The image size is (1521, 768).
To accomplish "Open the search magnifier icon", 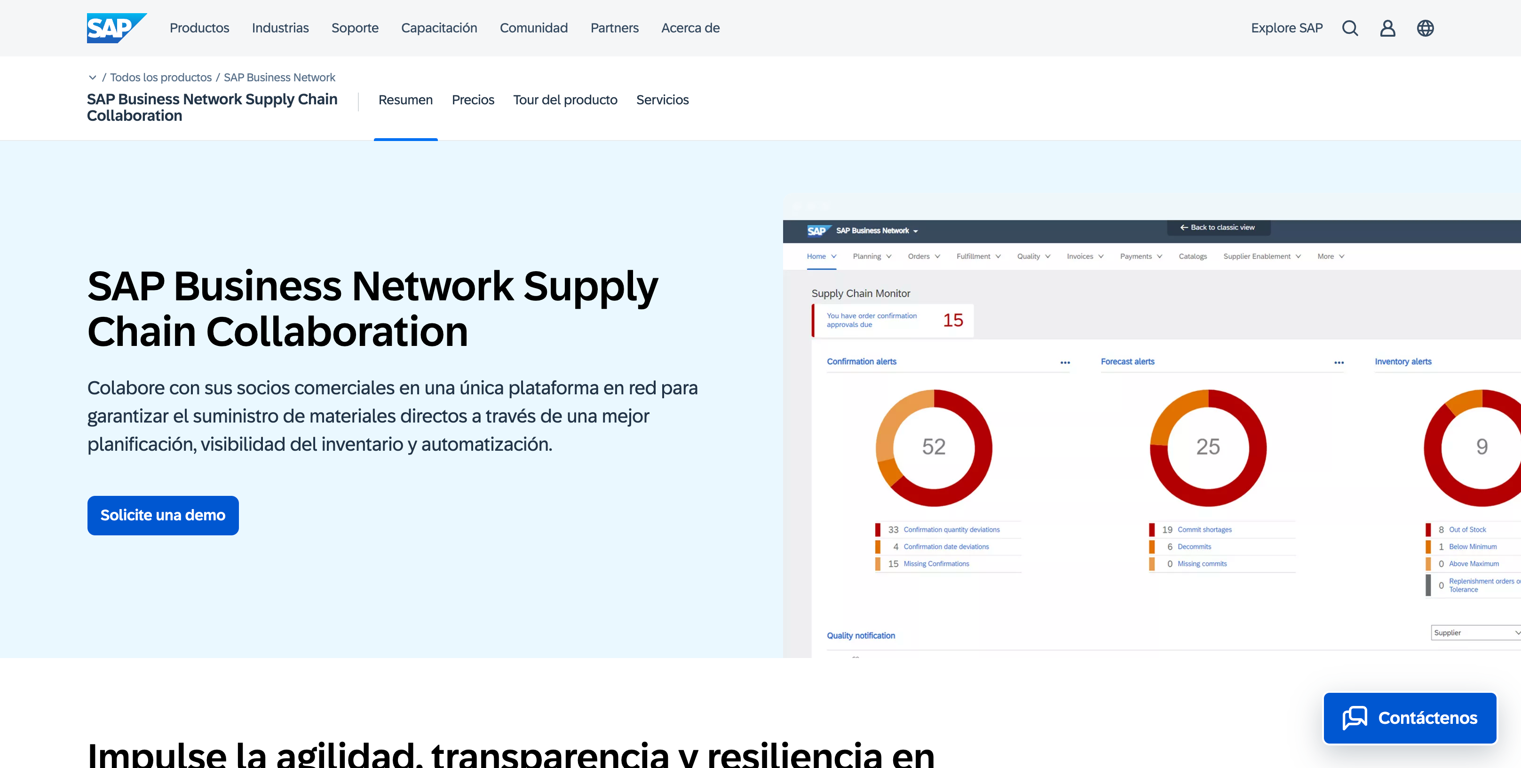I will coord(1350,28).
